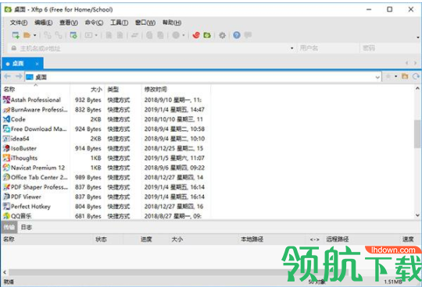Expand the 桌面 path dropdown
The image size is (422, 287).
[x=377, y=77]
